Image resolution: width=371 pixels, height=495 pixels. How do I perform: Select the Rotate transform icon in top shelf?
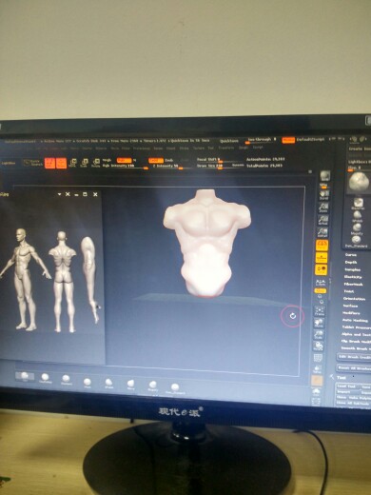pyautogui.click(x=95, y=163)
